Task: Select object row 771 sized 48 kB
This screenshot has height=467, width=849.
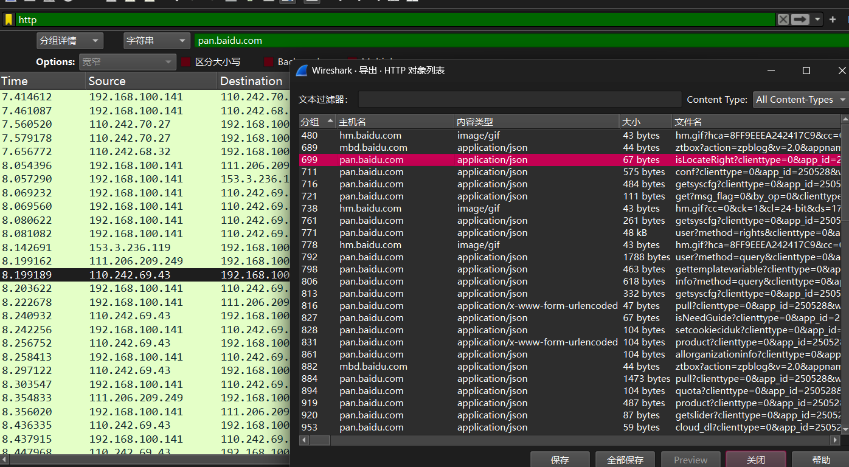Action: coord(569,232)
